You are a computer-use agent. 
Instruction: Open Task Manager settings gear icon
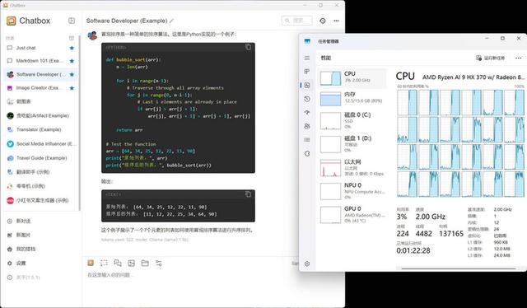coord(307,264)
